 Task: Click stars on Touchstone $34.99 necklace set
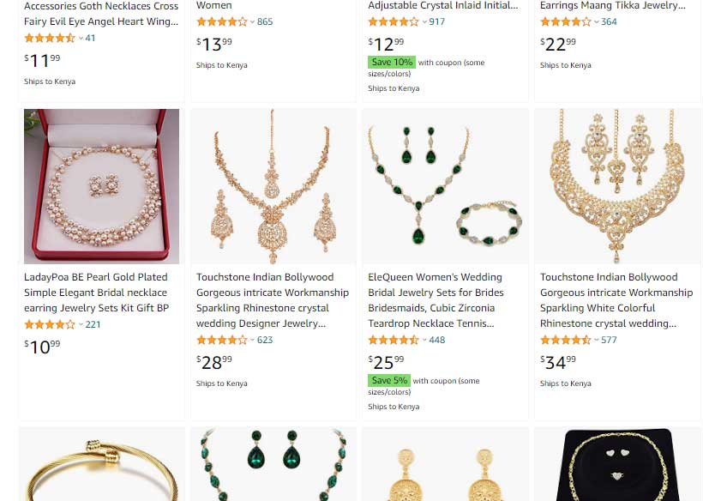pos(566,340)
